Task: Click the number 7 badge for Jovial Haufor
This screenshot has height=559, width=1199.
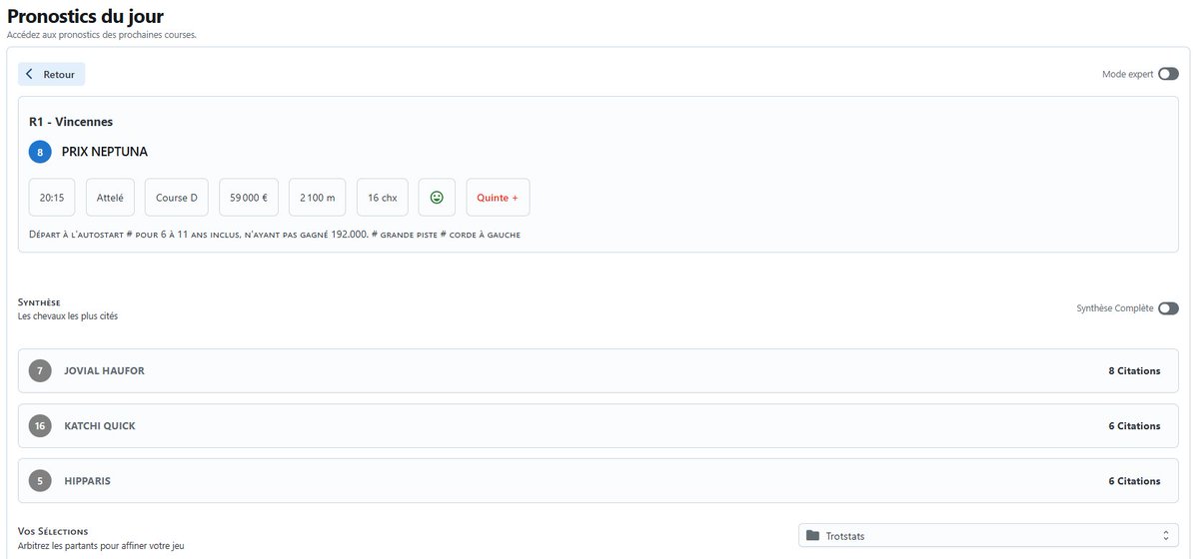Action: point(40,370)
